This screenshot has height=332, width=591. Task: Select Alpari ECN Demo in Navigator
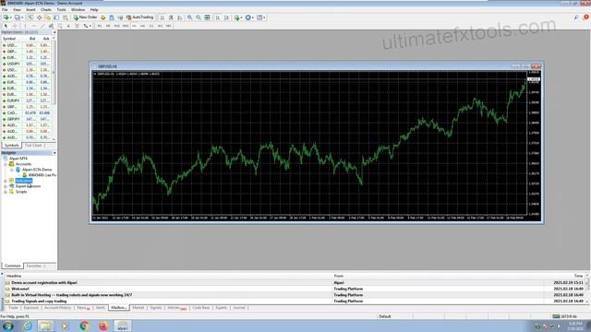pyautogui.click(x=37, y=170)
